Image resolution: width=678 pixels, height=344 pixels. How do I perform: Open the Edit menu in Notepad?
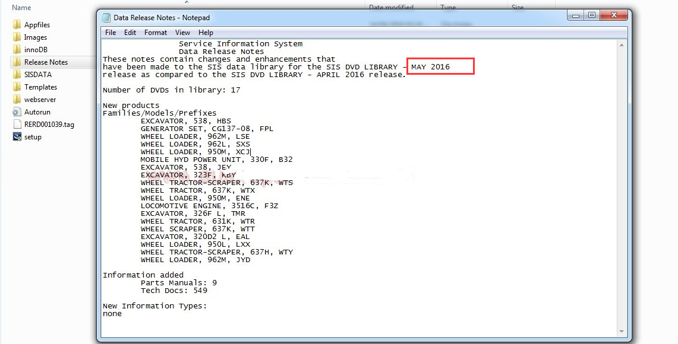pyautogui.click(x=130, y=33)
